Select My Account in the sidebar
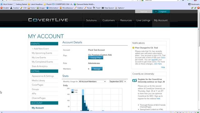Viewport: 200px width, 113px height. point(37,108)
